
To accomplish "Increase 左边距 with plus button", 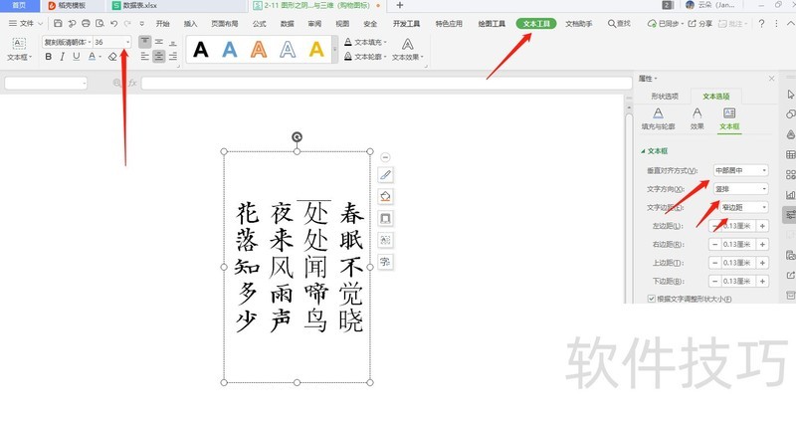I will tap(762, 226).
